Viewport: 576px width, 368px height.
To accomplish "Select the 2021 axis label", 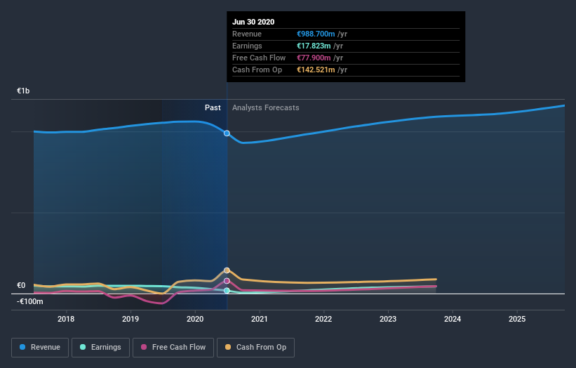I will coord(260,319).
